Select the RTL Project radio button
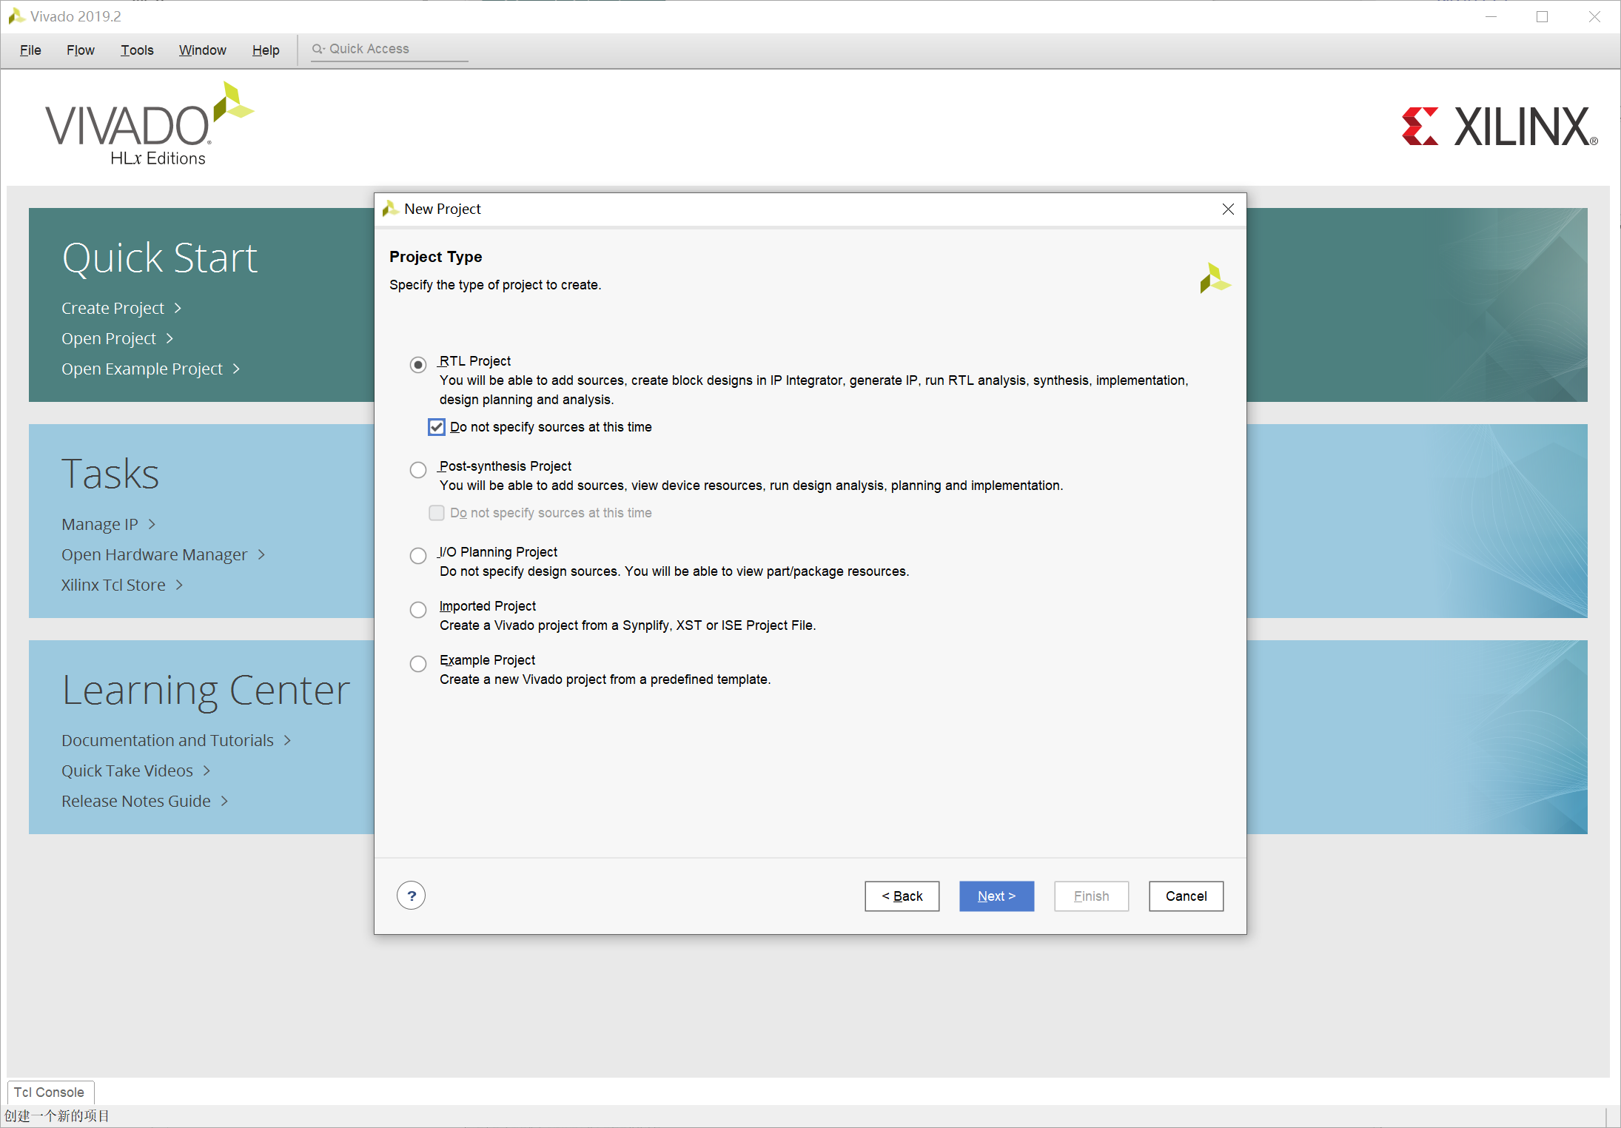Screen dimensions: 1621x1128 [x=418, y=364]
